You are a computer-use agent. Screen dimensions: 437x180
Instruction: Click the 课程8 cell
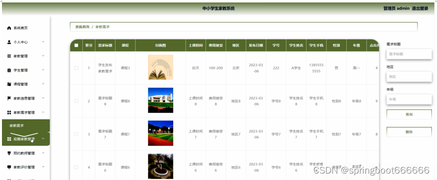125,101
